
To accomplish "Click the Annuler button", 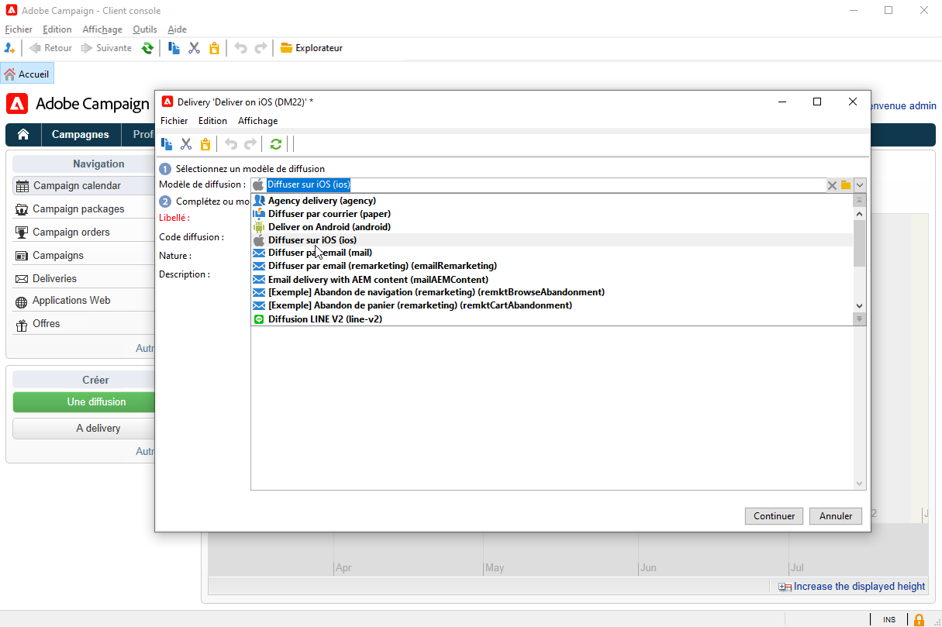I will tap(836, 516).
